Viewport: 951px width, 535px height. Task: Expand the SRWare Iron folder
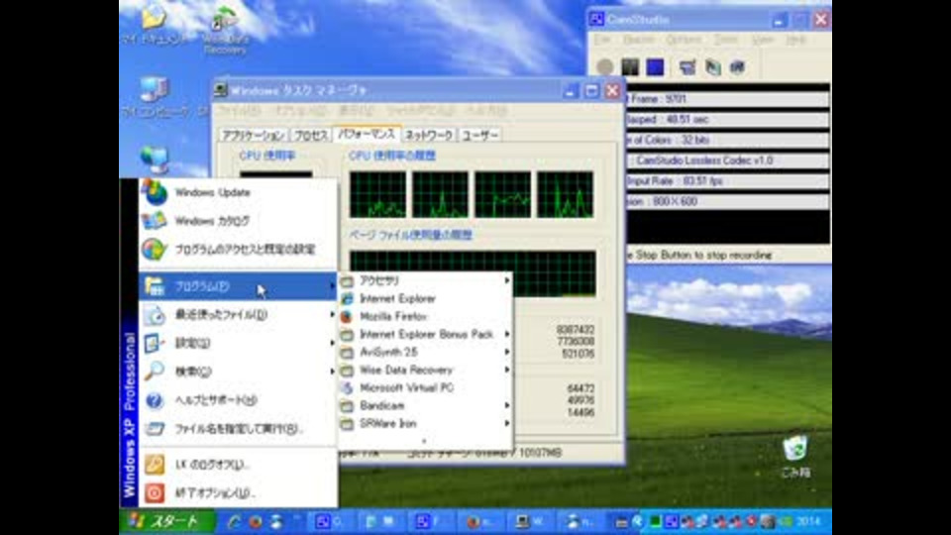[426, 424]
